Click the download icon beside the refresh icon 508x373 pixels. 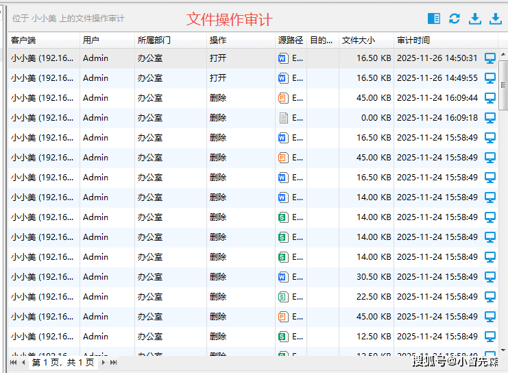[x=474, y=19]
